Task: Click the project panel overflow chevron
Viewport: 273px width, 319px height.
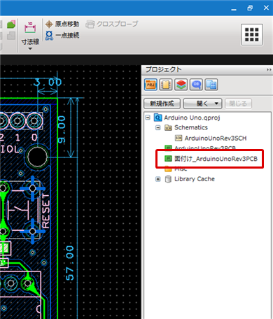Action: [x=269, y=70]
